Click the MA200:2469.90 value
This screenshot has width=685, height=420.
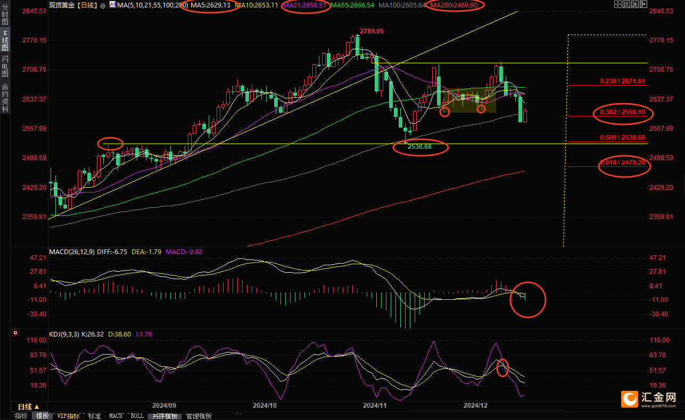[x=453, y=5]
